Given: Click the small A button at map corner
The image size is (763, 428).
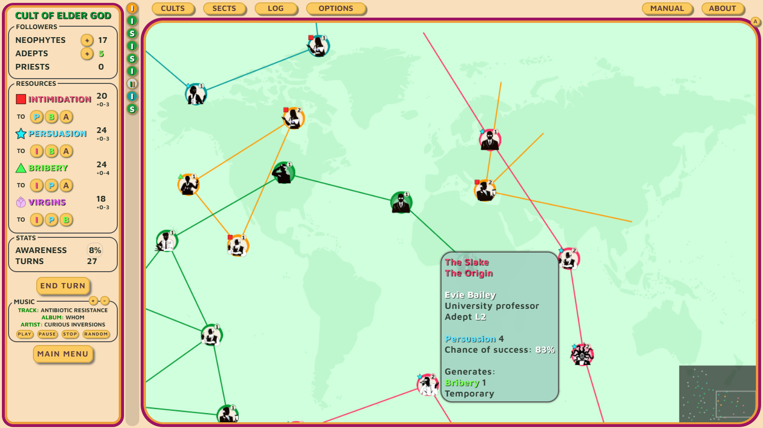Looking at the screenshot, I should tap(755, 21).
